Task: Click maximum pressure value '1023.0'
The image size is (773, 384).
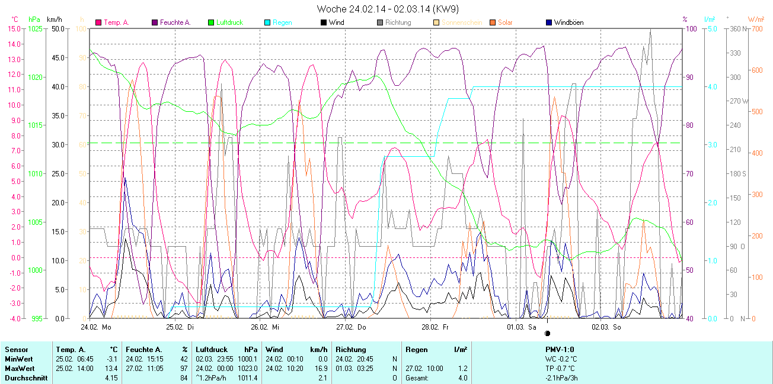Action: 248,369
